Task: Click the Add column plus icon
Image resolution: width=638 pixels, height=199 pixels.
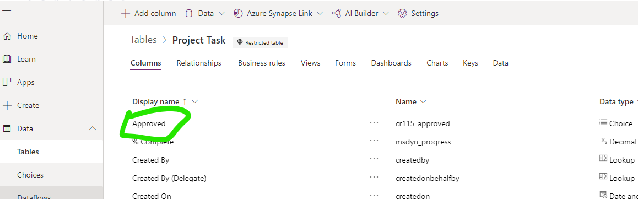Action: pyautogui.click(x=126, y=13)
